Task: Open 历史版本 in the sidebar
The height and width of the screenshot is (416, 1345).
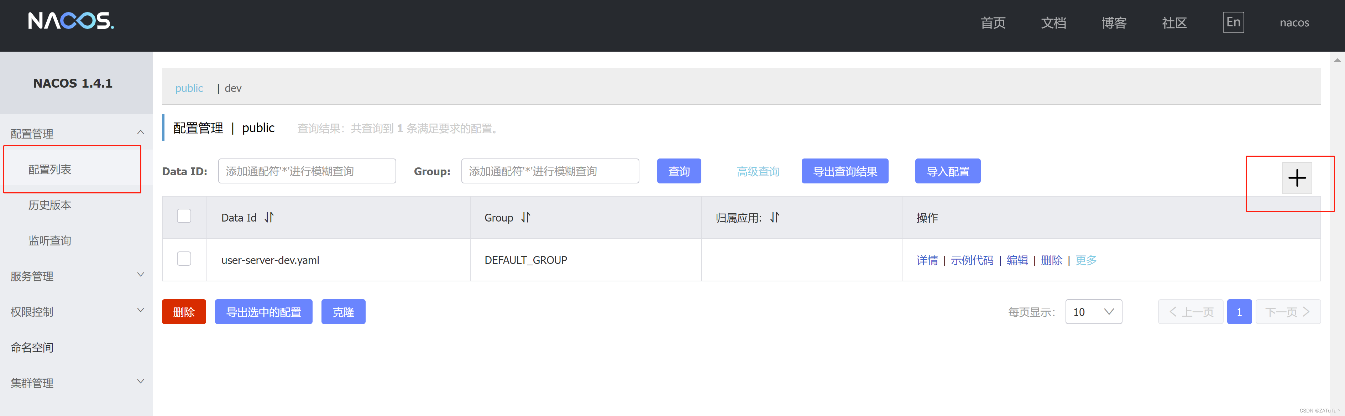Action: tap(49, 205)
